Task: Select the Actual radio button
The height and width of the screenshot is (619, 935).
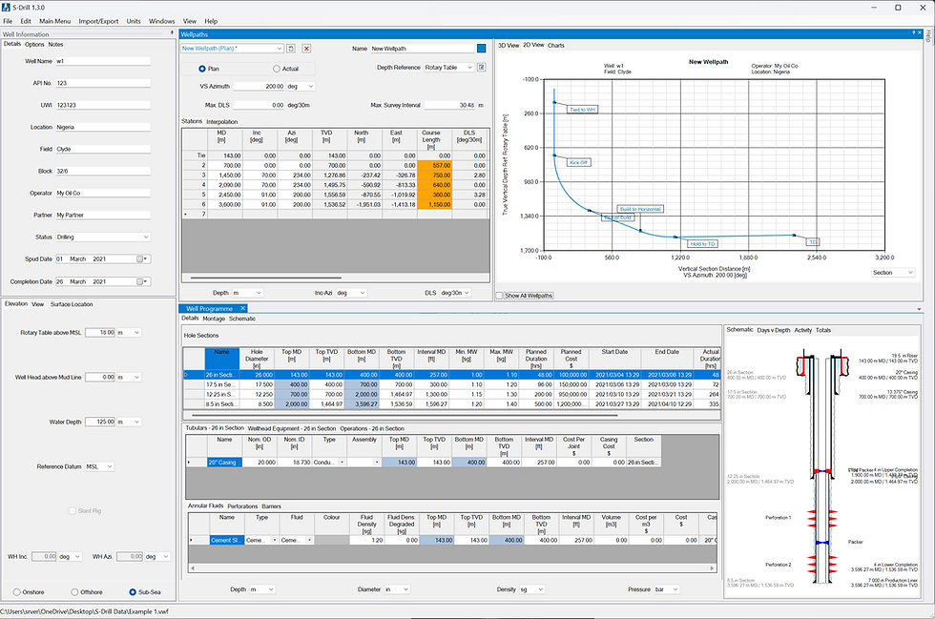Action: click(x=276, y=69)
